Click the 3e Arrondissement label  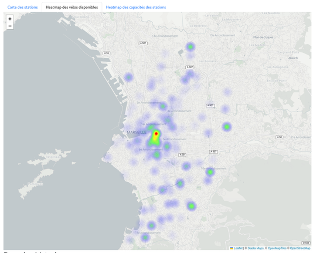click(148, 103)
